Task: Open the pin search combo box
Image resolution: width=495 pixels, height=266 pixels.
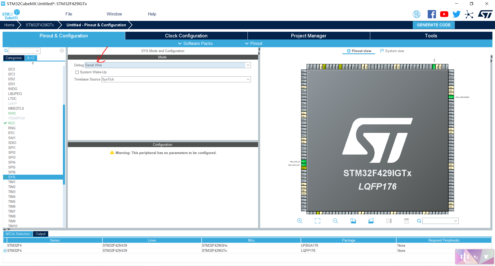Action: [x=440, y=221]
